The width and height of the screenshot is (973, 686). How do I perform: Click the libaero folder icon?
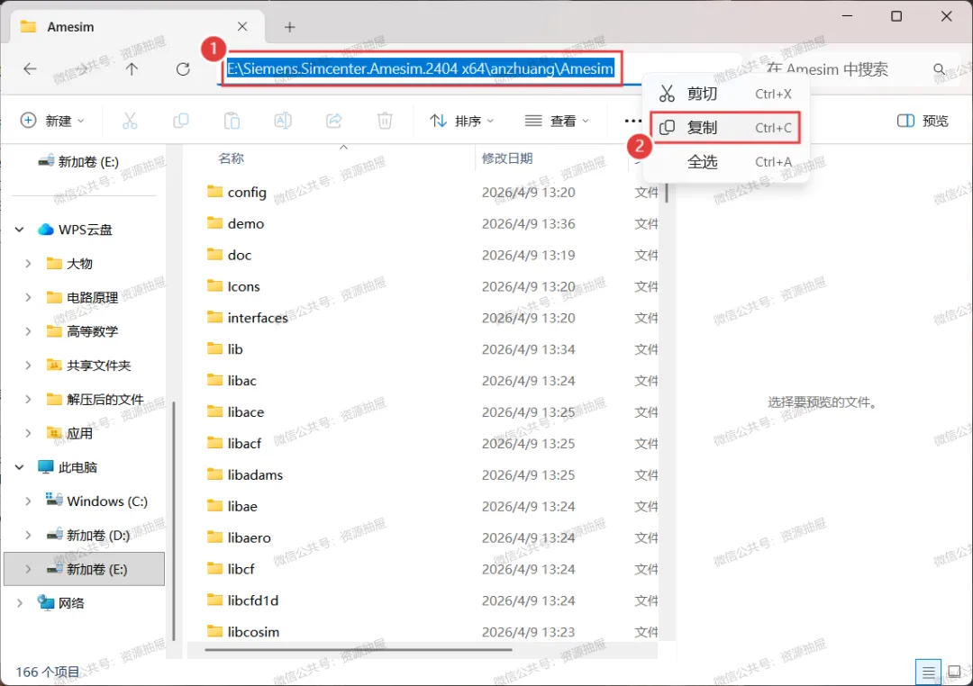click(214, 537)
